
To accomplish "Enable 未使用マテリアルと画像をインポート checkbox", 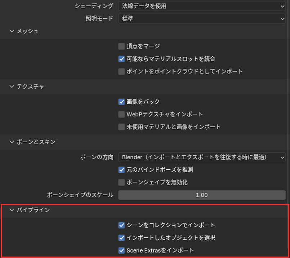I will (x=121, y=127).
